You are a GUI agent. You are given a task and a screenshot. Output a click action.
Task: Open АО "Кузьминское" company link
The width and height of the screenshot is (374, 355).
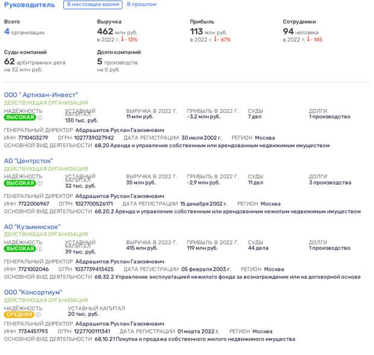[32, 226]
